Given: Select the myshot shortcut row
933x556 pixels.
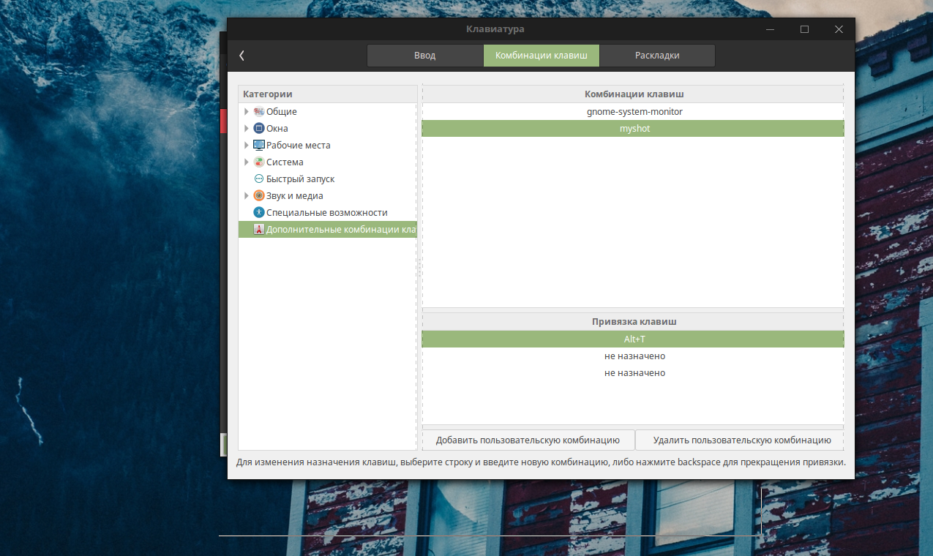Looking at the screenshot, I should coord(633,129).
